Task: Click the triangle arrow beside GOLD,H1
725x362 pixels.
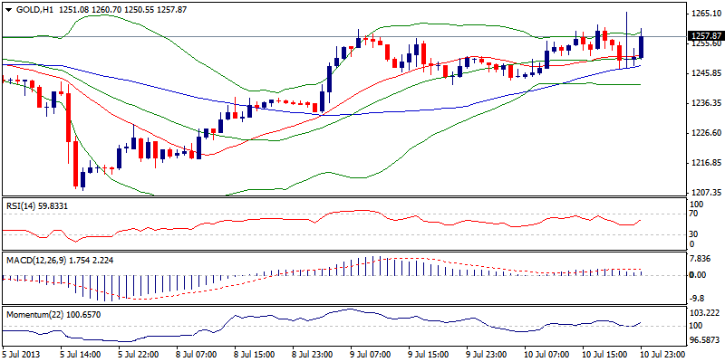Action: 8,8
